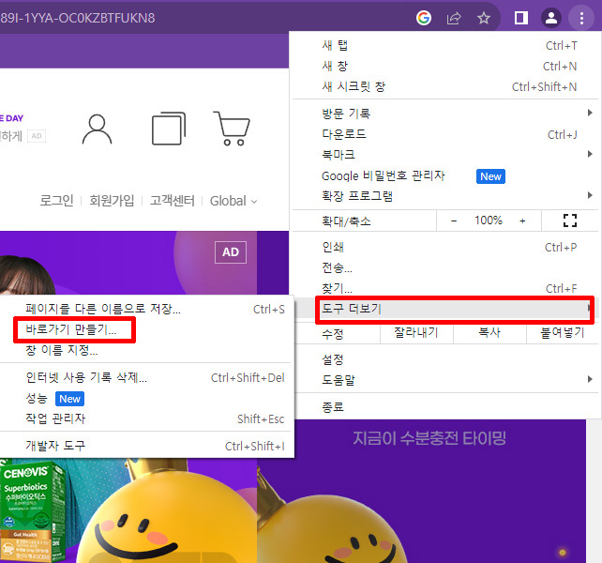Screen dimensions: 602x563
Task: Select 페이지를 다른 이름으로 저장
Action: (x=146, y=309)
